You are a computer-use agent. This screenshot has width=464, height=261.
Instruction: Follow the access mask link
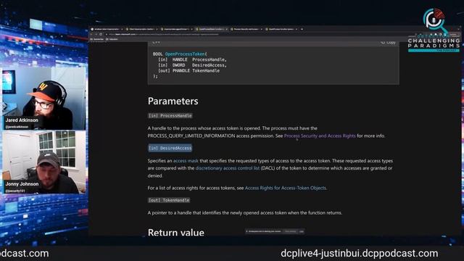coord(186,161)
